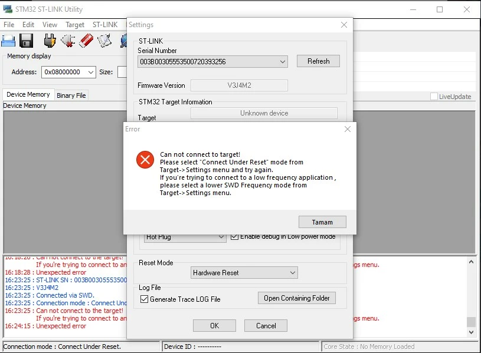Minimize the ST-LINK Utility window
The width and height of the screenshot is (481, 353).
[413, 9]
